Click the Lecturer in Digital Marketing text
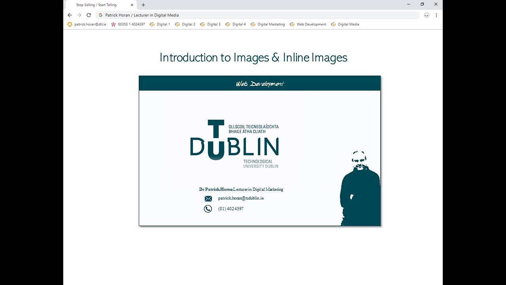 (258, 189)
